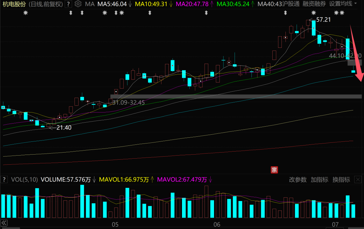Click the 沪股通 tag
The image size is (364, 229).
[x=291, y=4]
